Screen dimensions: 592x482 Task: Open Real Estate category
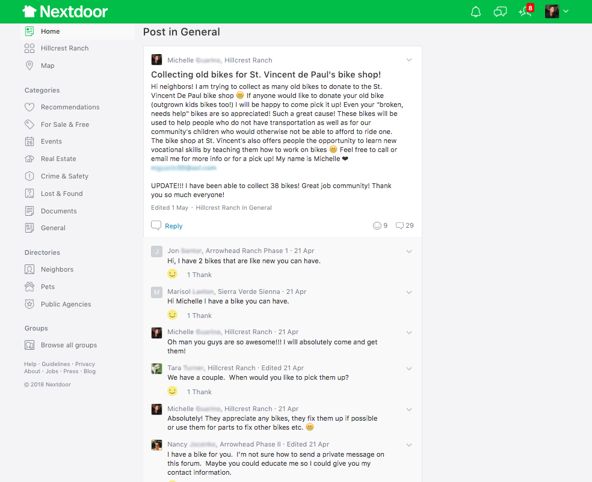(x=58, y=159)
